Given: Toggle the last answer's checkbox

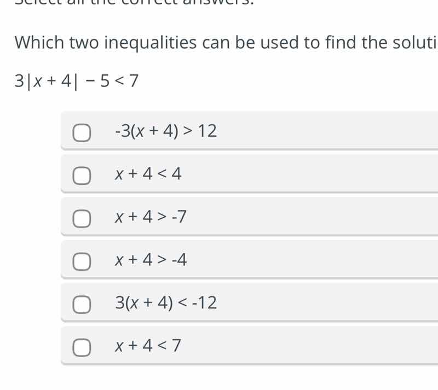Looking at the screenshot, I should pos(82,346).
